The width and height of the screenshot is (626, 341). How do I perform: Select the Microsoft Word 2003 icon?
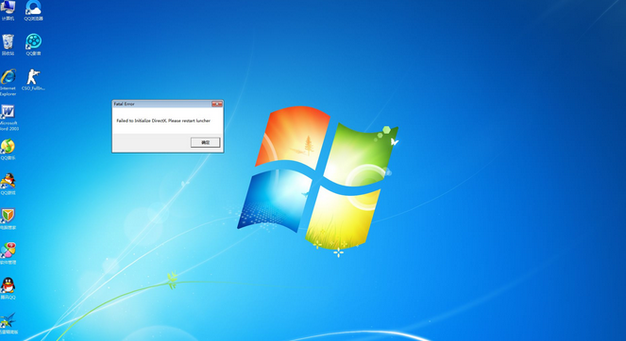(8, 112)
